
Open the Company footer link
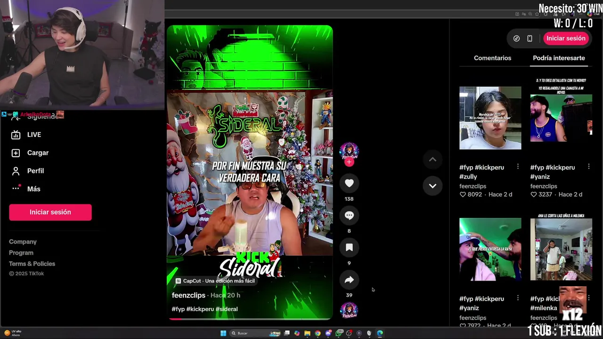point(23,242)
